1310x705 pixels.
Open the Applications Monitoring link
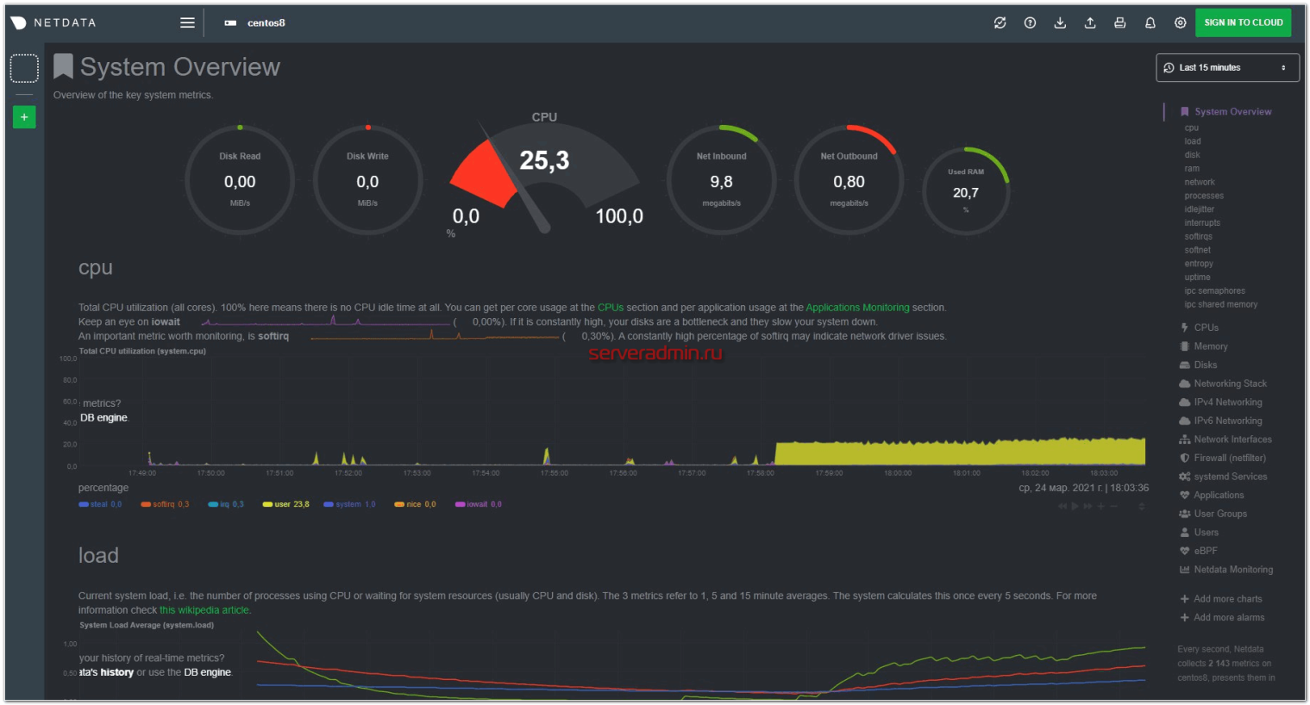(857, 308)
